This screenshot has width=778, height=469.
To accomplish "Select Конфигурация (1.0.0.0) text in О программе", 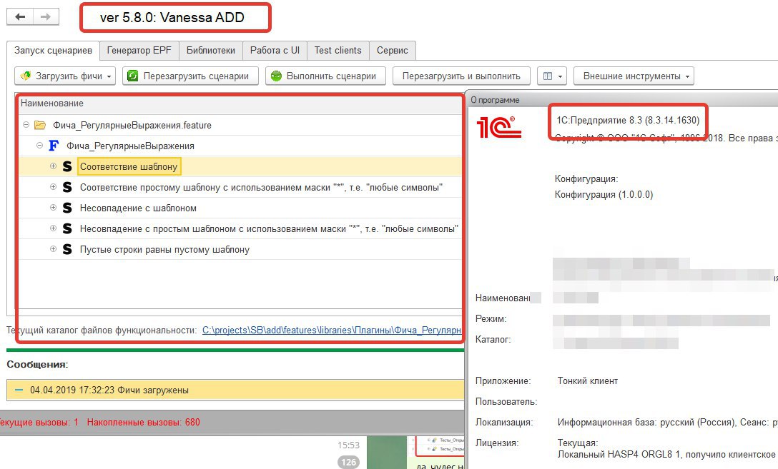I will [x=604, y=195].
